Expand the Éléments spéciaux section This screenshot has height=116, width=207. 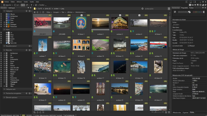pyautogui.click(x=4, y=97)
